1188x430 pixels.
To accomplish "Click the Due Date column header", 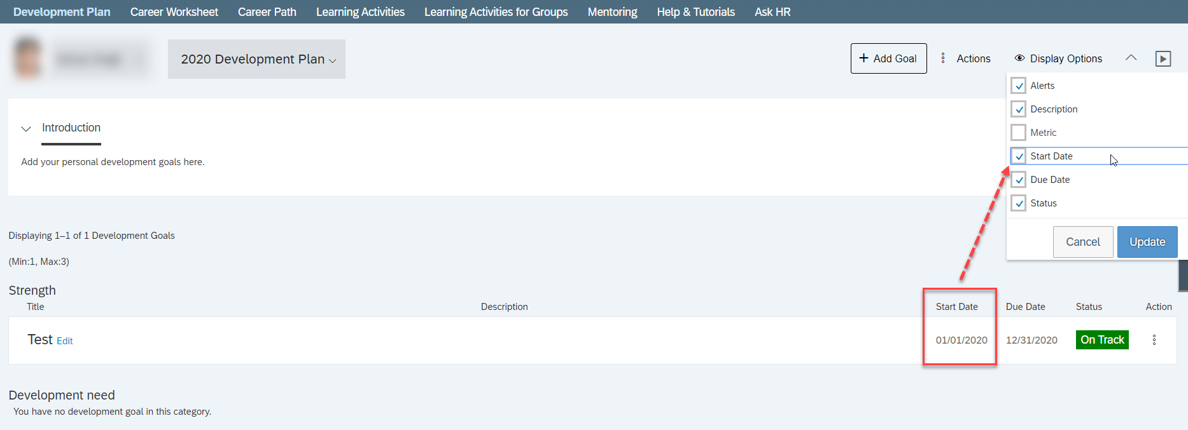I will (x=1025, y=307).
